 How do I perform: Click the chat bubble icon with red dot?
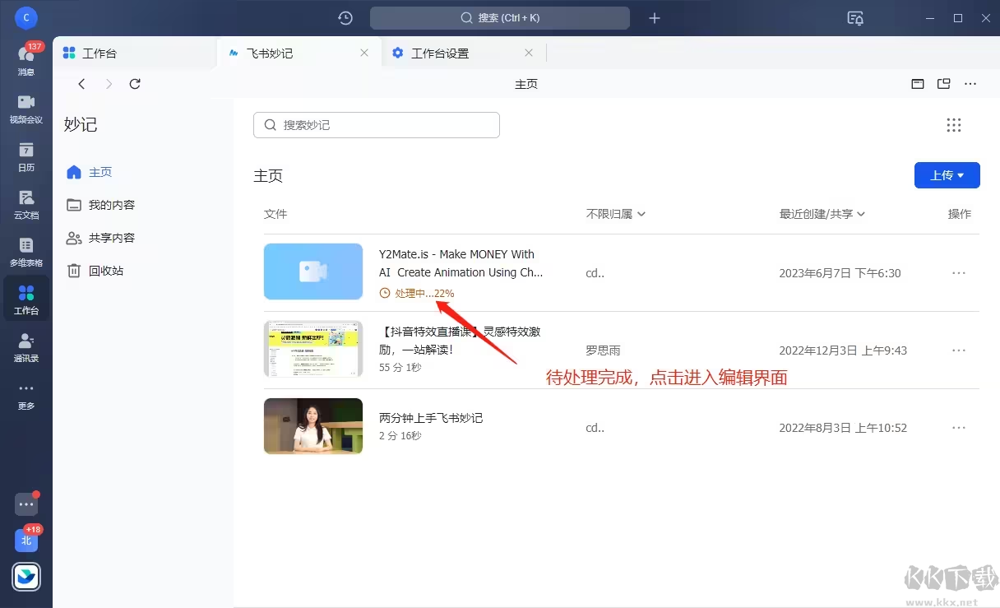pos(26,504)
